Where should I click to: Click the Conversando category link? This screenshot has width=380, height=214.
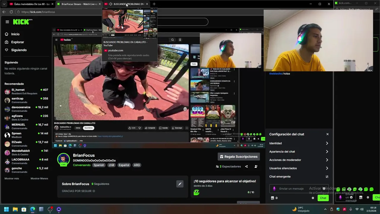[x=82, y=165]
